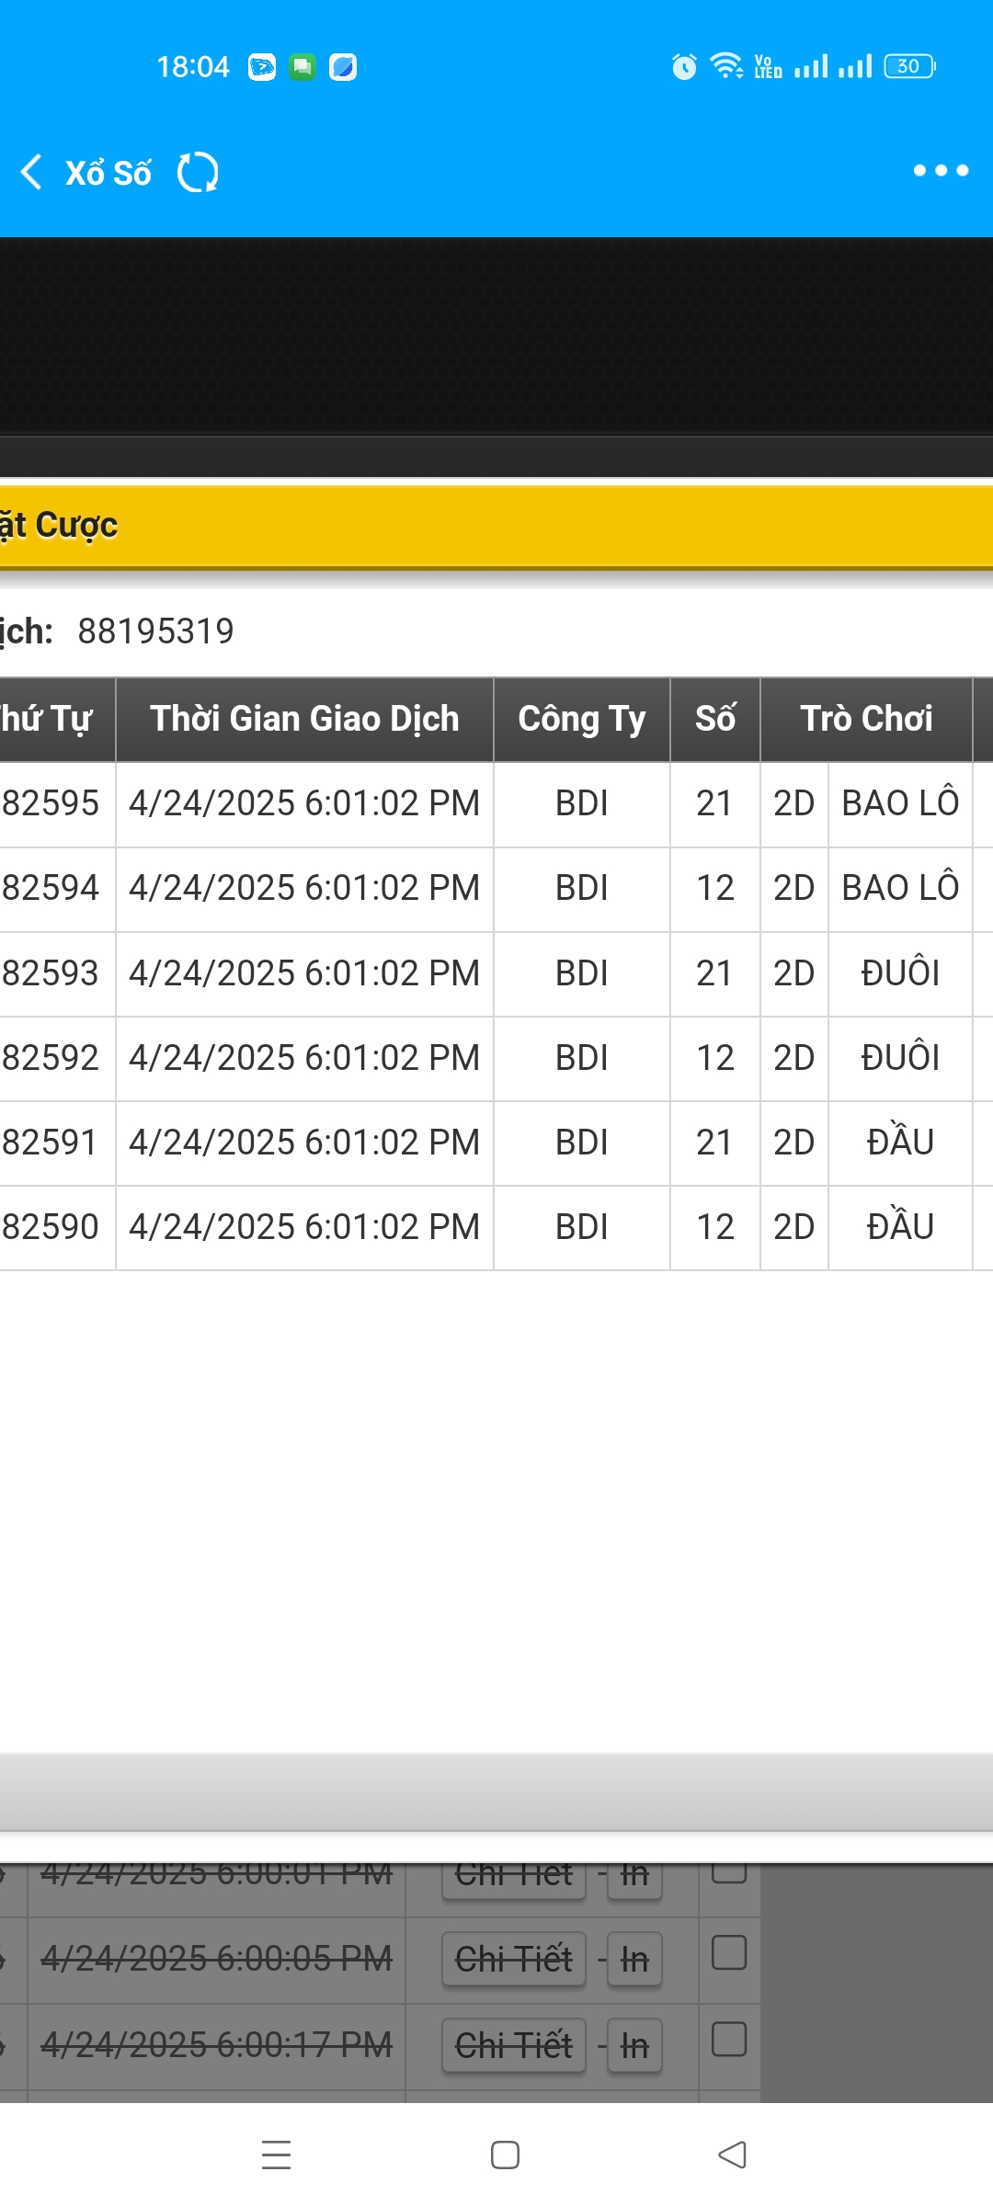
Task: Tap the Wi-Fi status icon
Action: 726,66
